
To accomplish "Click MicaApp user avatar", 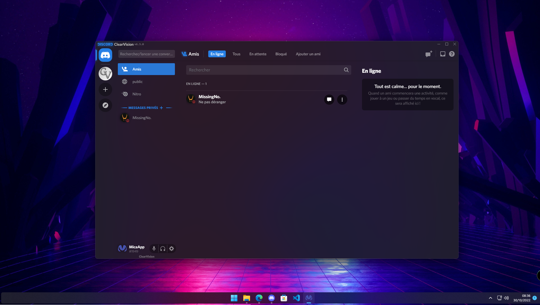I will click(x=122, y=248).
